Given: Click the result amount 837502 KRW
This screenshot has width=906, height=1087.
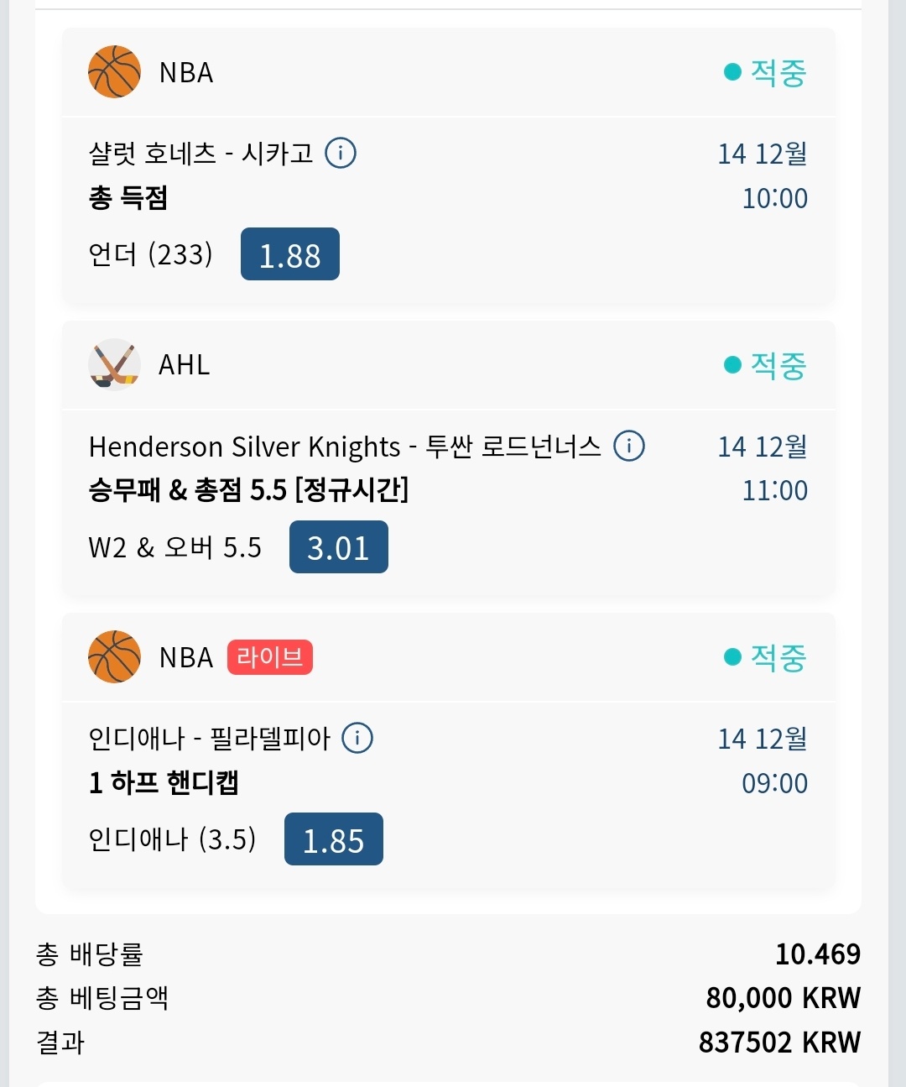Looking at the screenshot, I should pyautogui.click(x=779, y=1043).
